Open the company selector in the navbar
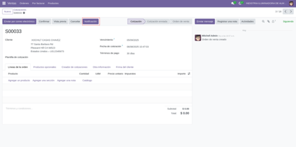 (x=266, y=3)
